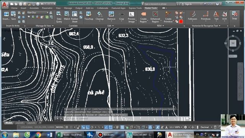Toggle MODEL space button in status bar

(x=60, y=127)
